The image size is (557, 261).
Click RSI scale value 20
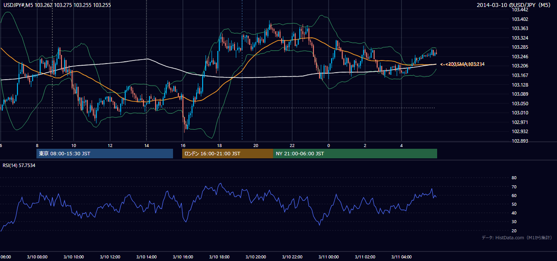coord(514,231)
